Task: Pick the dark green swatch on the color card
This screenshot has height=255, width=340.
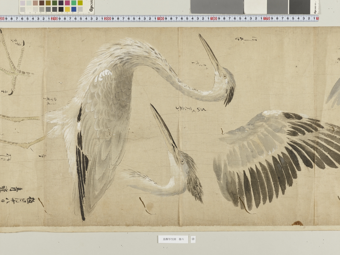Action: click(x=54, y=3)
